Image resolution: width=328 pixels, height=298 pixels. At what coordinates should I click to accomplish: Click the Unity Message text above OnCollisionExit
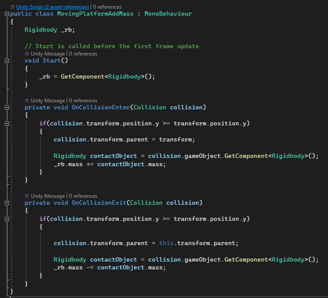click(x=48, y=196)
